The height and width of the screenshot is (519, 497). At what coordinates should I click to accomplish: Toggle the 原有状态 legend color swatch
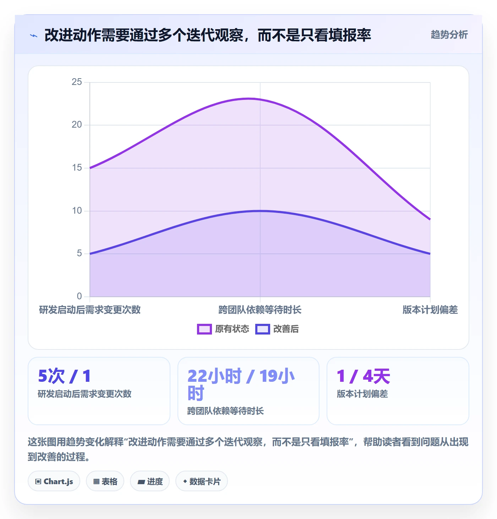[x=204, y=329]
